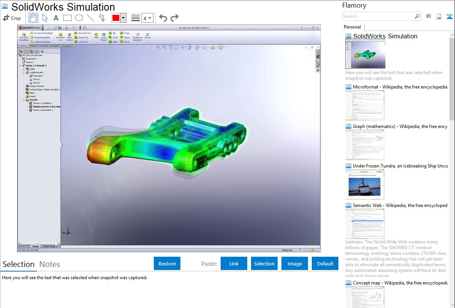Activate the hand pan tool
Screen dimensions: 455x308
33,18
